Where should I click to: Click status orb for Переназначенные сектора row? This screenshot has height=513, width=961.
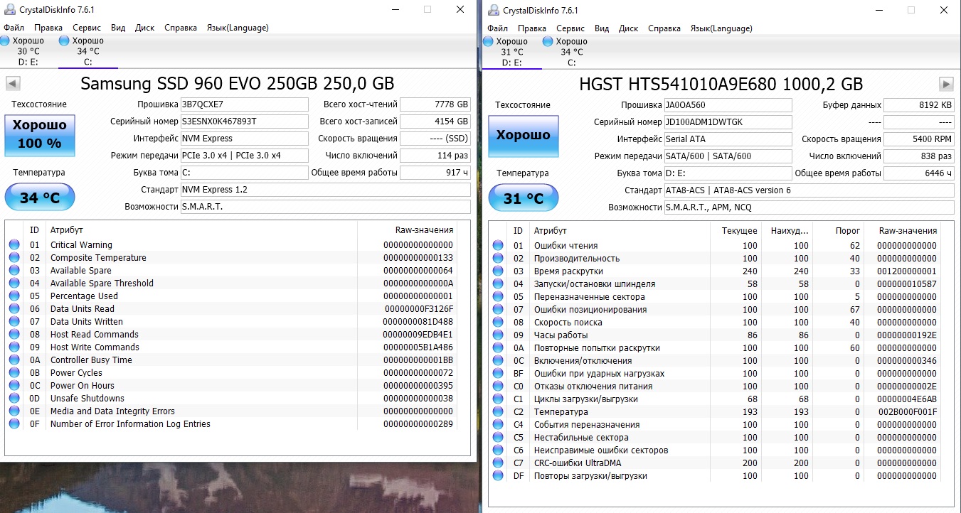499,297
